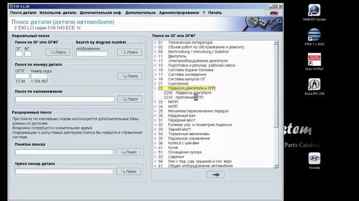The image size is (359, 201).
Task: Click tree scrollbar up arrow
Action: [276, 42]
